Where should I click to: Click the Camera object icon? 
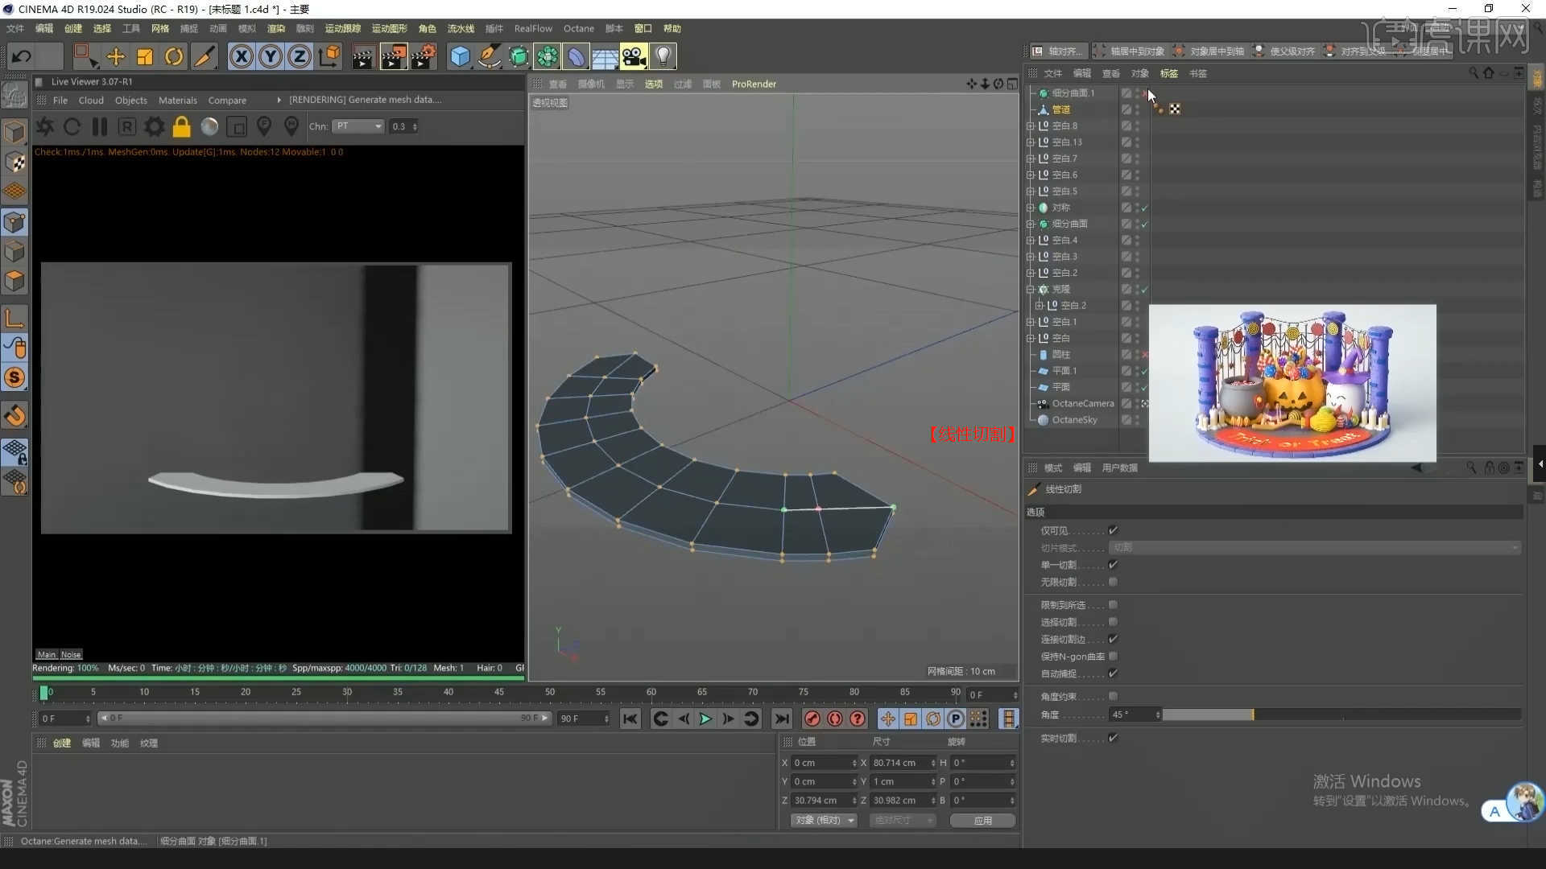pos(634,56)
